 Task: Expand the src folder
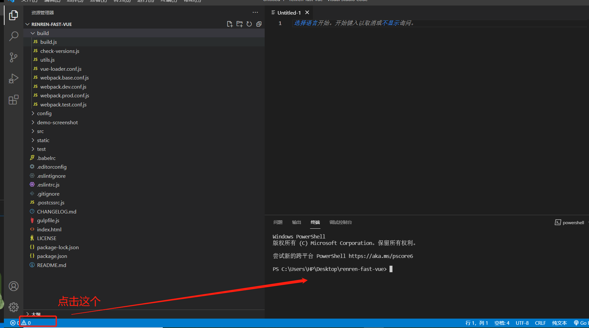click(144, 131)
